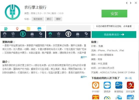Viewport: 139px width, 100px height.
Task: Click 换一批 to refresh recommendations
Action: pos(128,78)
